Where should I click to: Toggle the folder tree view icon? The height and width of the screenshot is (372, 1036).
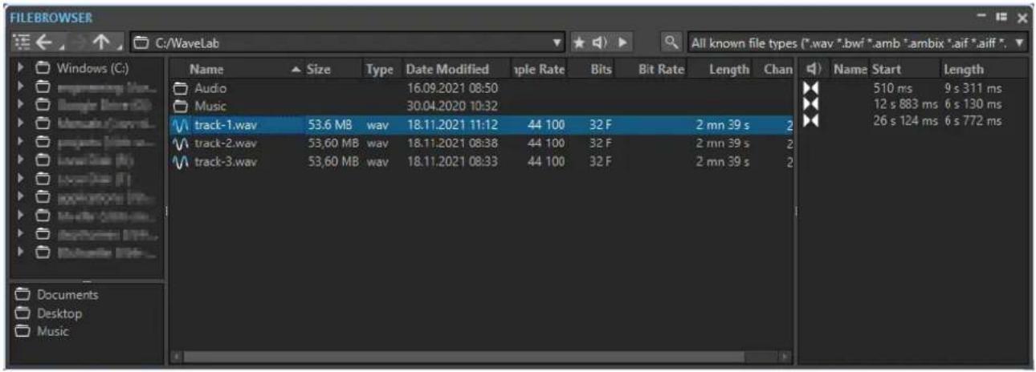(21, 42)
